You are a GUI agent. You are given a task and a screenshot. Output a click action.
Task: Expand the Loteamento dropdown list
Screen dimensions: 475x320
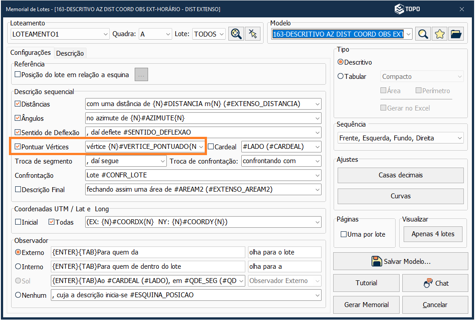(105, 34)
